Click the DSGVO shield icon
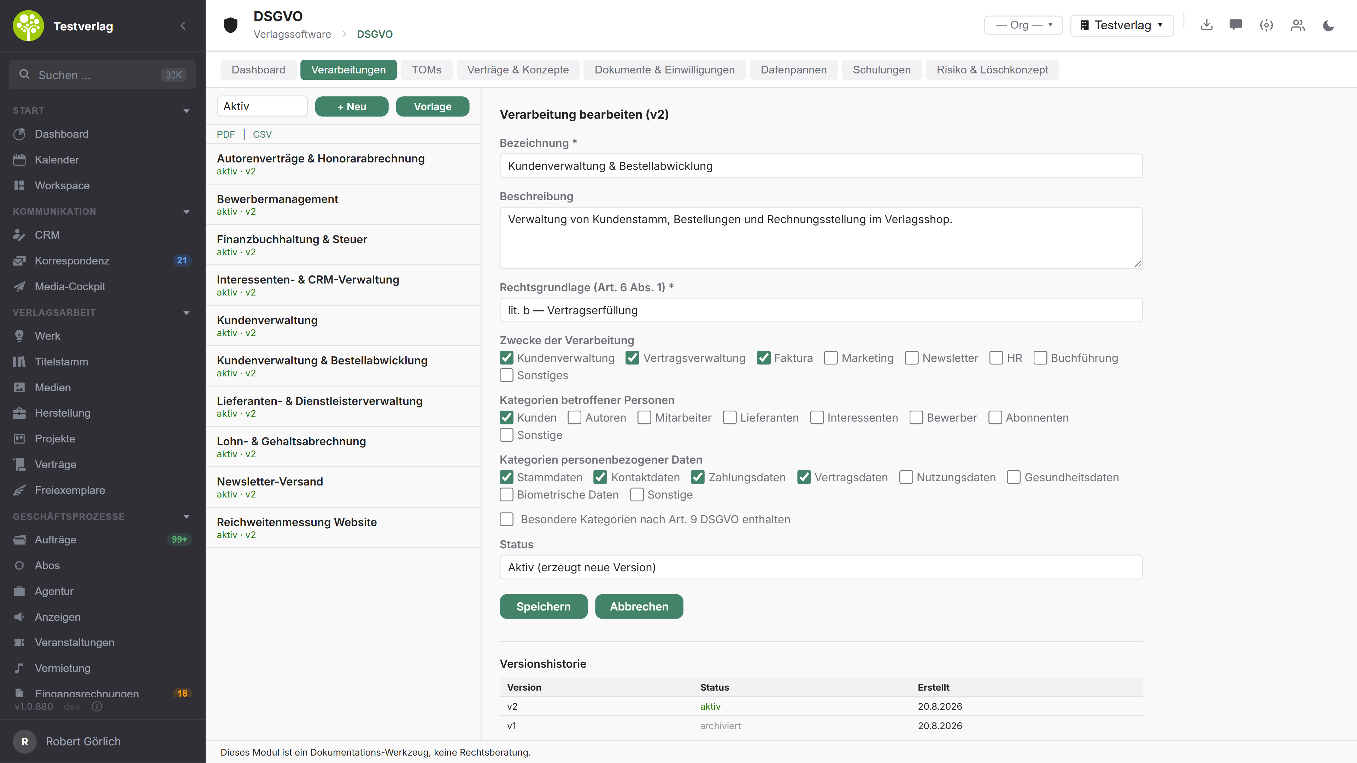Screen dimensions: 1357x763 click(x=231, y=25)
